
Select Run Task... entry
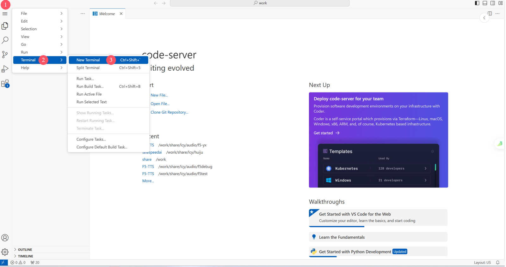108,79
